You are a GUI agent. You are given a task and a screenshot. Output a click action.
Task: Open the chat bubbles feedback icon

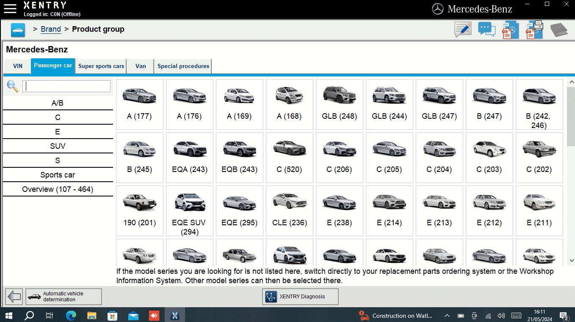pos(487,30)
